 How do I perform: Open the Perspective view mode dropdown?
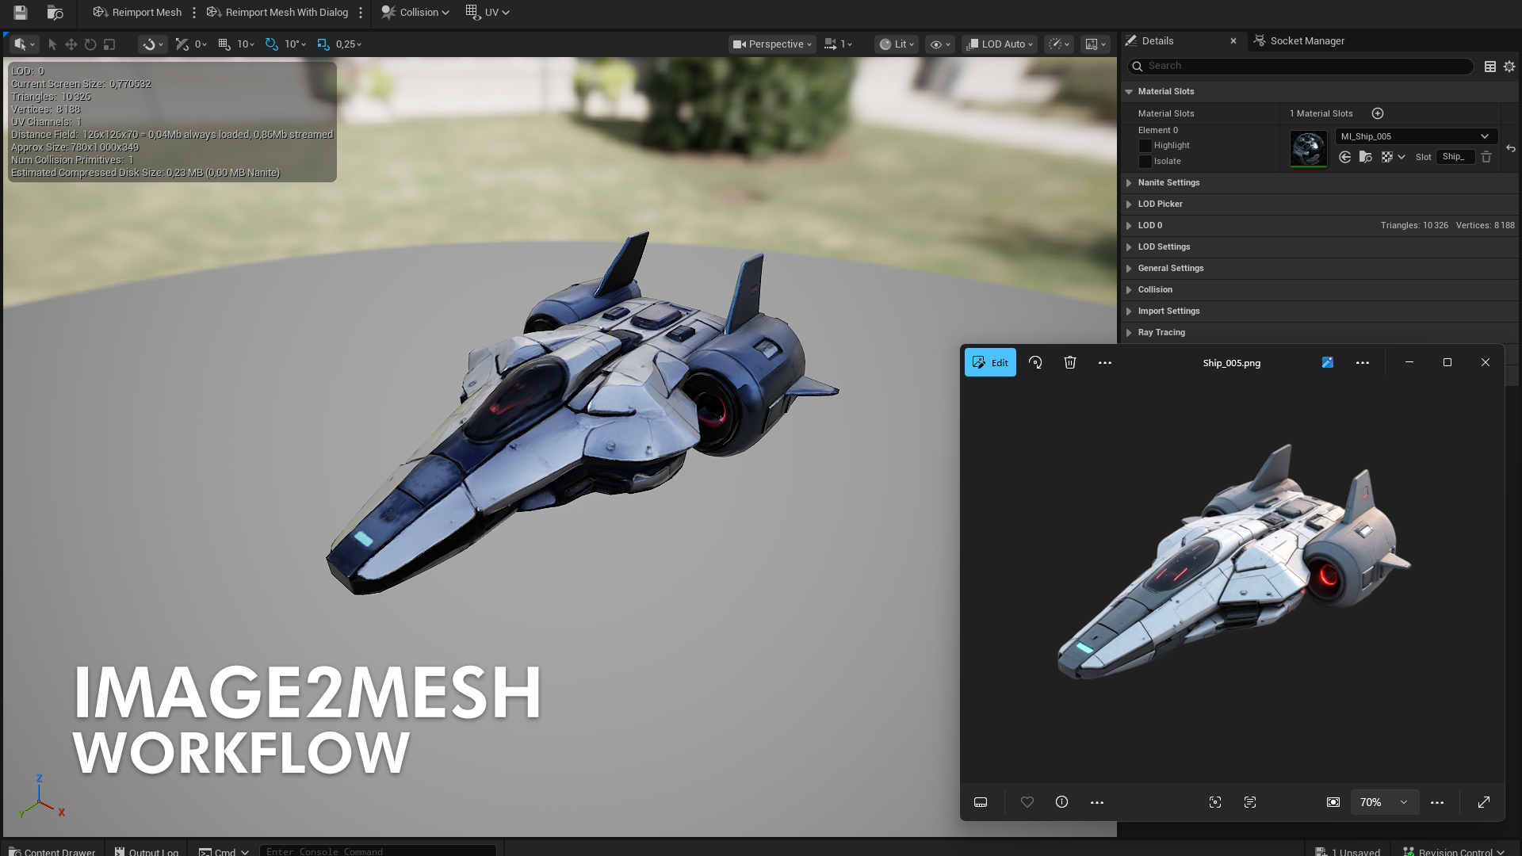772,44
